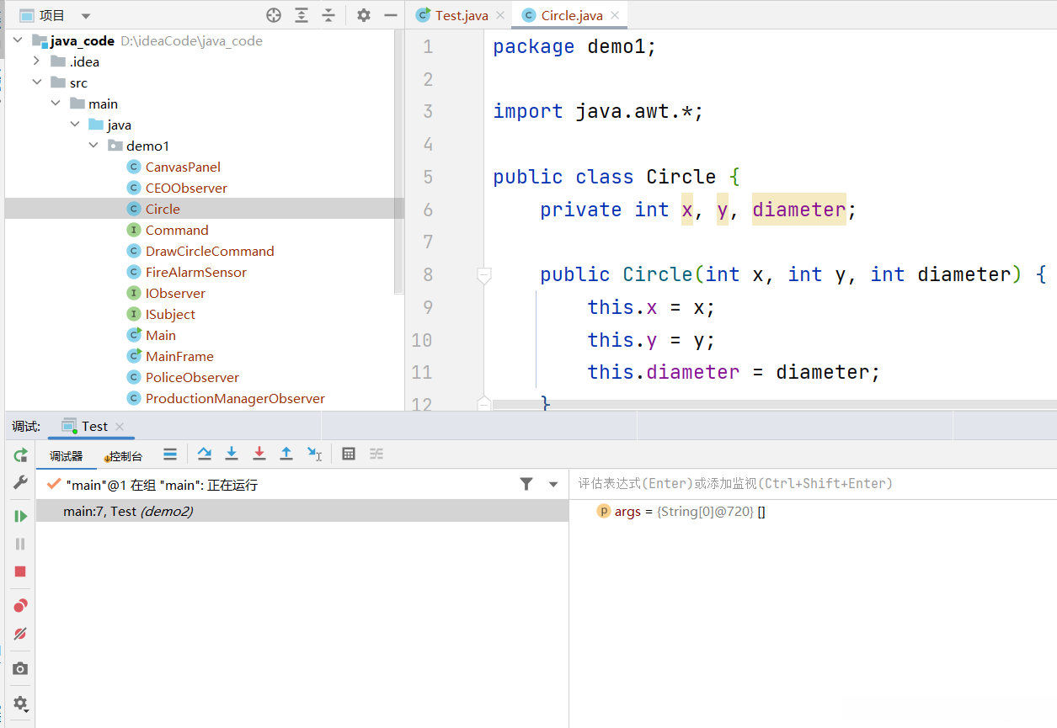Viewport: 1057px width, 728px height.
Task: Stop debugging with the red square
Action: click(x=20, y=571)
